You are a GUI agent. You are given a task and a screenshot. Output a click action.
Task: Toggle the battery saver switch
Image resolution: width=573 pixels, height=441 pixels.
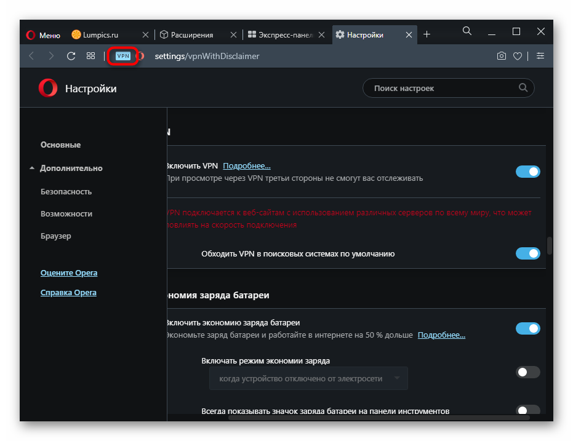[x=527, y=328]
